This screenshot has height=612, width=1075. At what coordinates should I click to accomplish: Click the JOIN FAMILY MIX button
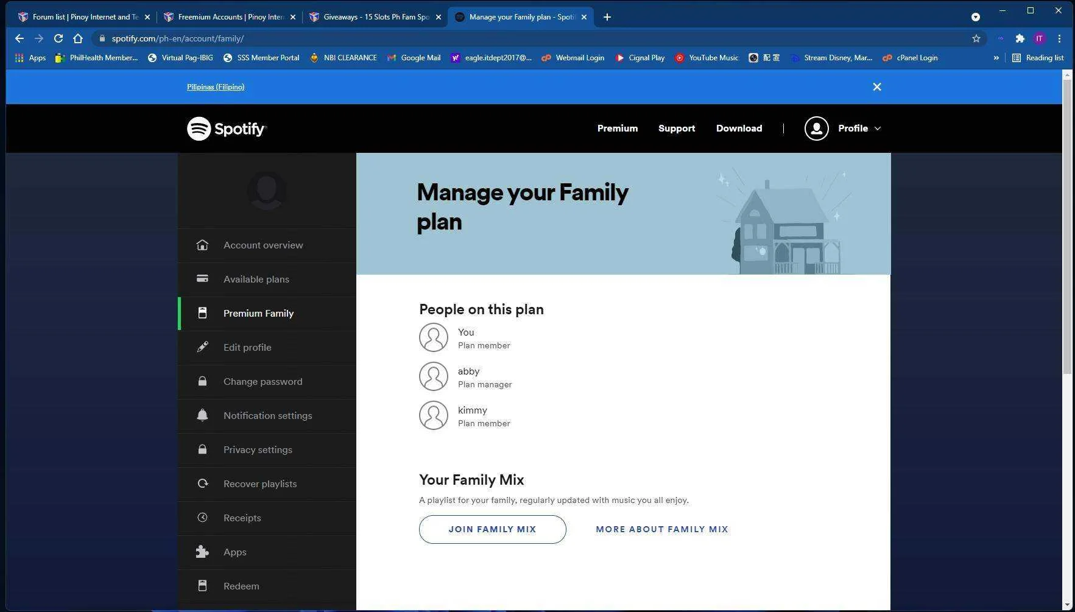492,529
